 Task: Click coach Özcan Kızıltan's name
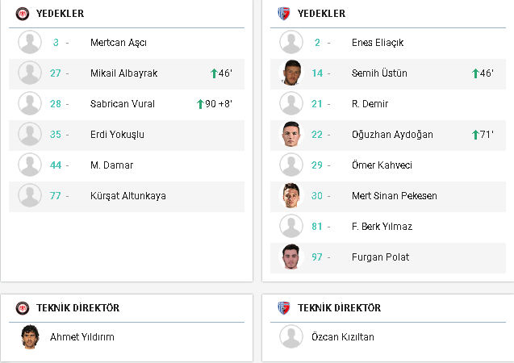pos(343,337)
